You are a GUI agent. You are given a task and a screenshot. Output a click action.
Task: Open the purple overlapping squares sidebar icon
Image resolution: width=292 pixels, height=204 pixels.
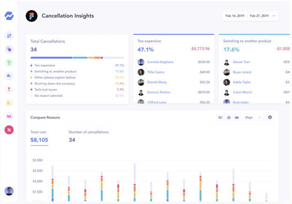9,49
